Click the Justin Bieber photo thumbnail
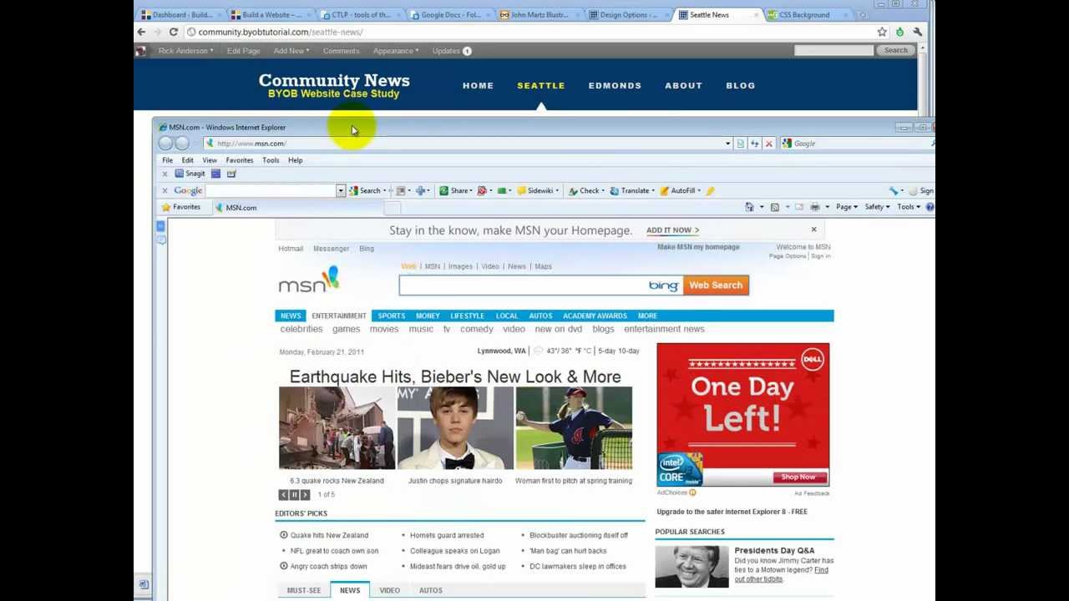This screenshot has height=601, width=1069. [x=455, y=428]
